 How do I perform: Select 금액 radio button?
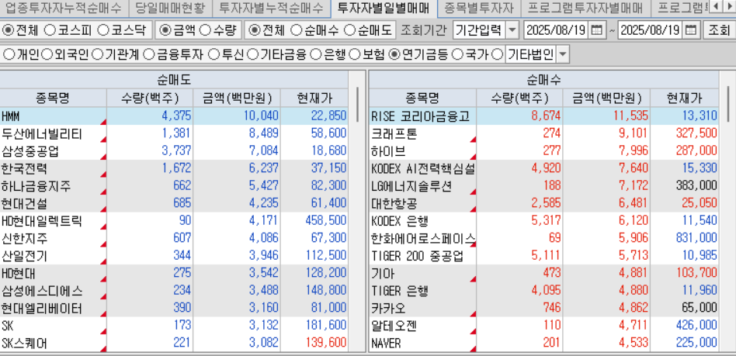(x=165, y=30)
